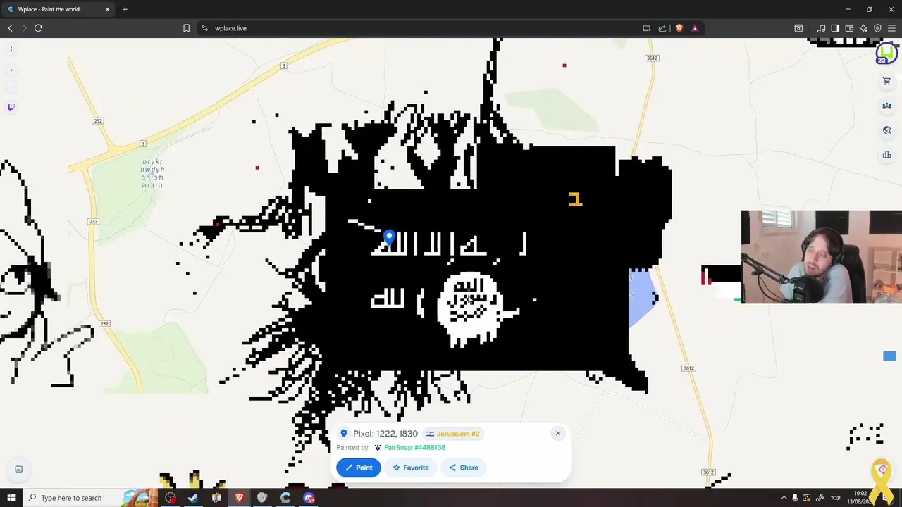Image resolution: width=902 pixels, height=507 pixels.
Task: Click the Paint button
Action: [359, 468]
